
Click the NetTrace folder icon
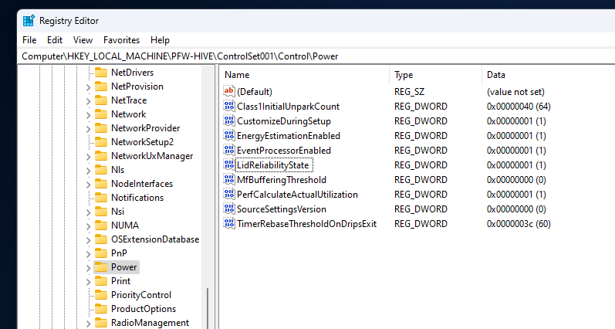pyautogui.click(x=101, y=100)
